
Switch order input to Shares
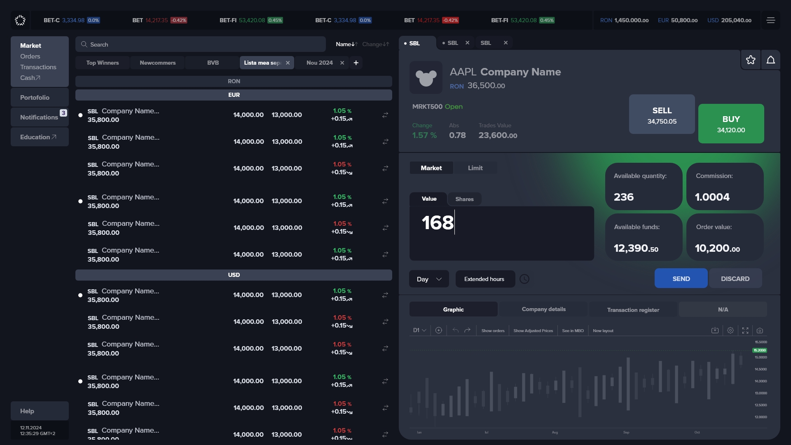pyautogui.click(x=464, y=199)
